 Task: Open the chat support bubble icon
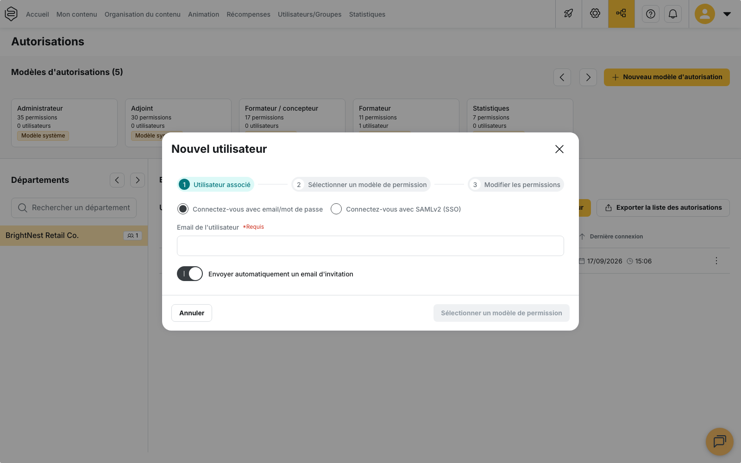(x=720, y=441)
